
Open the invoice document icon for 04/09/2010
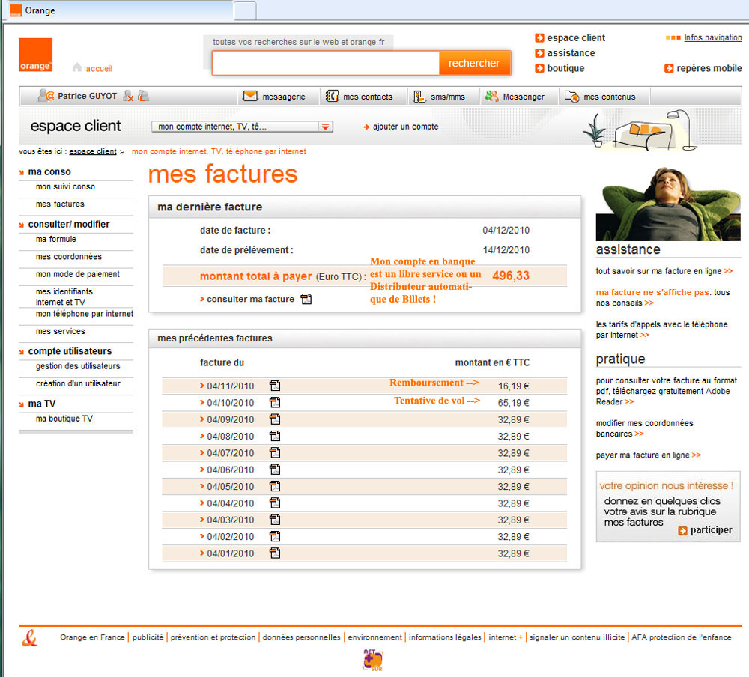pos(275,419)
